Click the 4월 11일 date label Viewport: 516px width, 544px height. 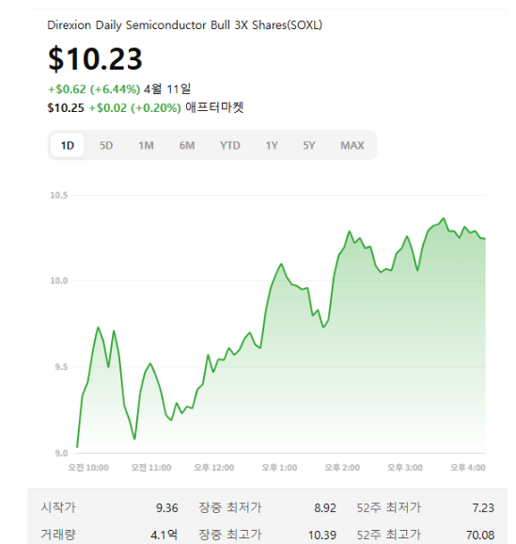coord(167,89)
